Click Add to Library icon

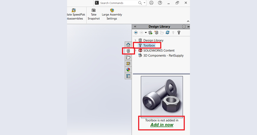[150, 32]
